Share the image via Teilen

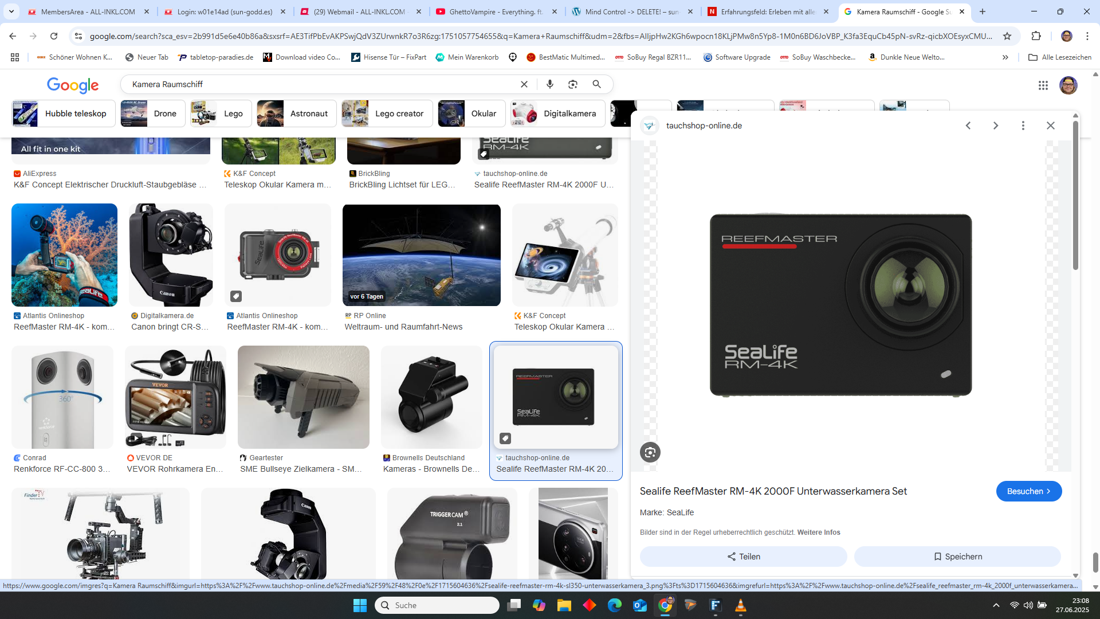pyautogui.click(x=744, y=557)
